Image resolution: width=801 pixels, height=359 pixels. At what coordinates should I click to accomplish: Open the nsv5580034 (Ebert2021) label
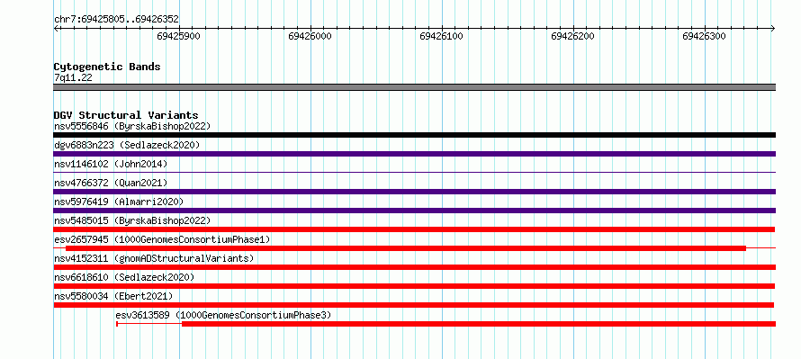point(113,296)
